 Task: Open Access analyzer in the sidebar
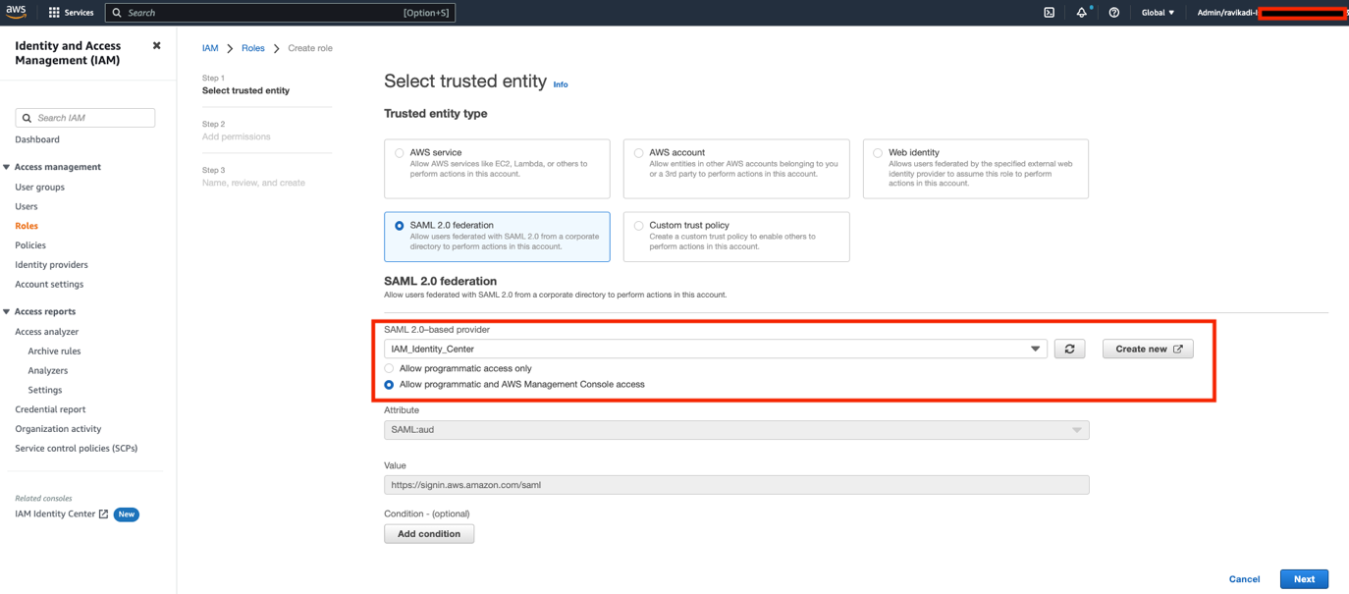point(46,332)
